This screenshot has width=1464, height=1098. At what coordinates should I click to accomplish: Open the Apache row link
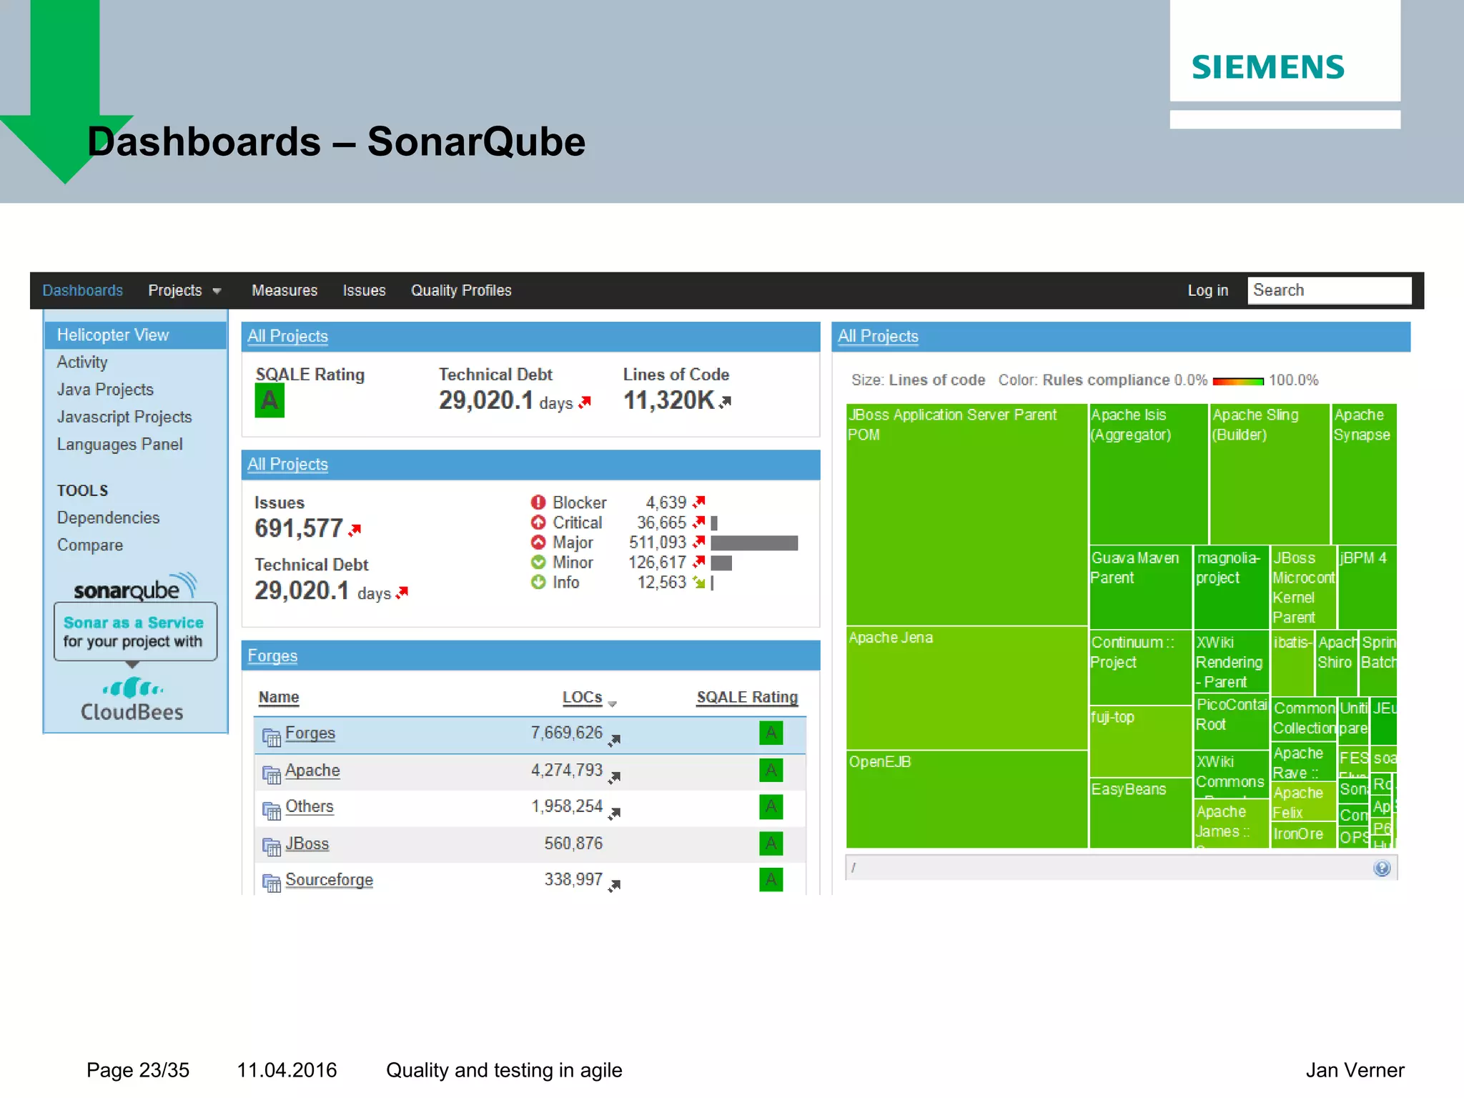tap(312, 771)
